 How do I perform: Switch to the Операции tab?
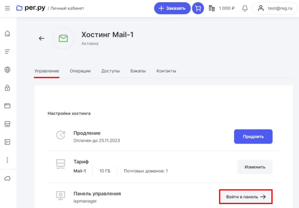pyautogui.click(x=80, y=71)
